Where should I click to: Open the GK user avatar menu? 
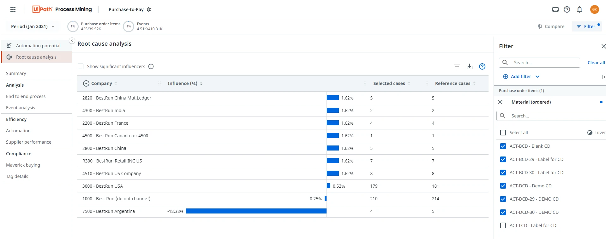click(x=595, y=9)
